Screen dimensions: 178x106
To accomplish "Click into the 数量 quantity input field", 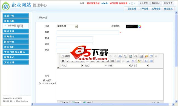I will pos(75,38).
